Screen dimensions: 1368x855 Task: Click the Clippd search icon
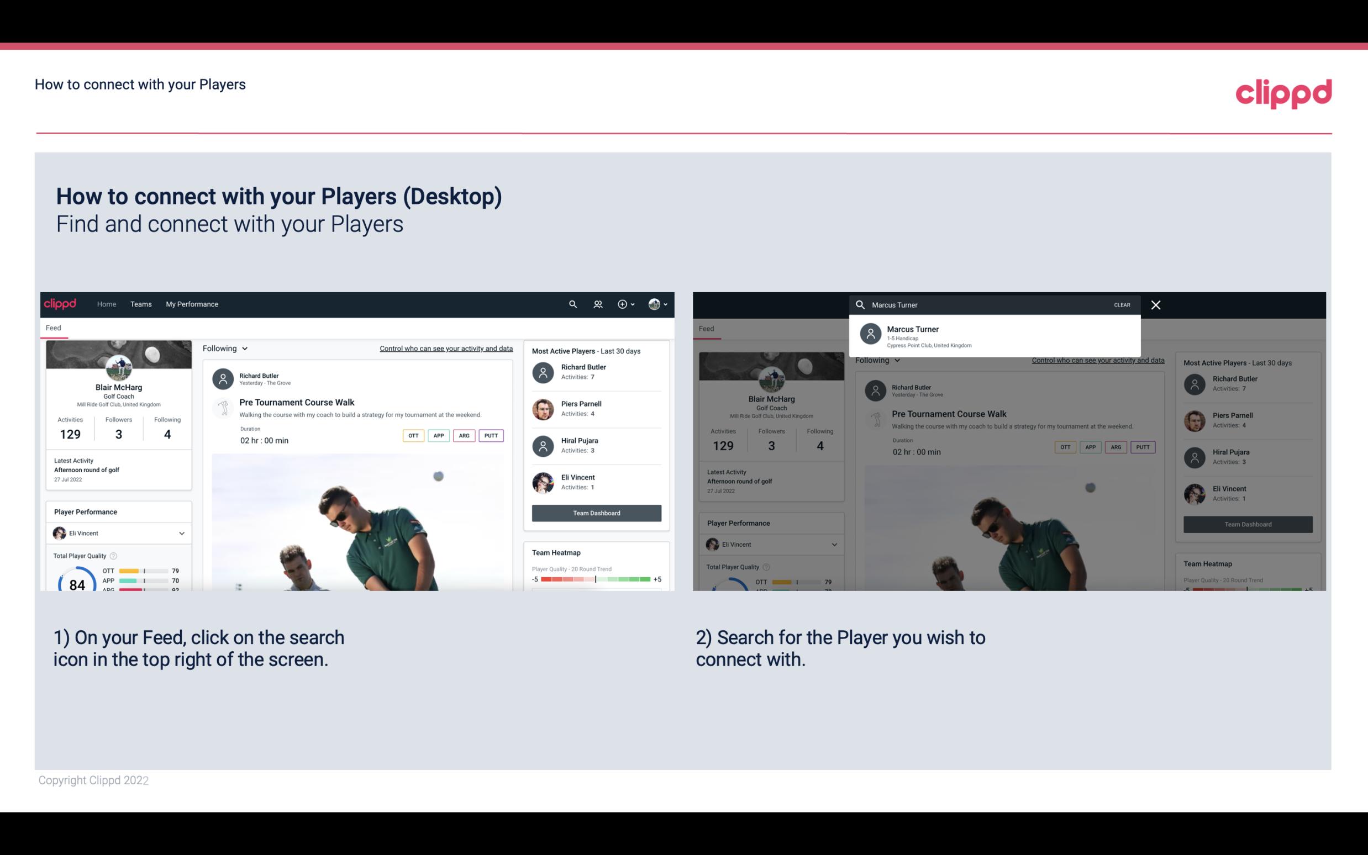571,304
